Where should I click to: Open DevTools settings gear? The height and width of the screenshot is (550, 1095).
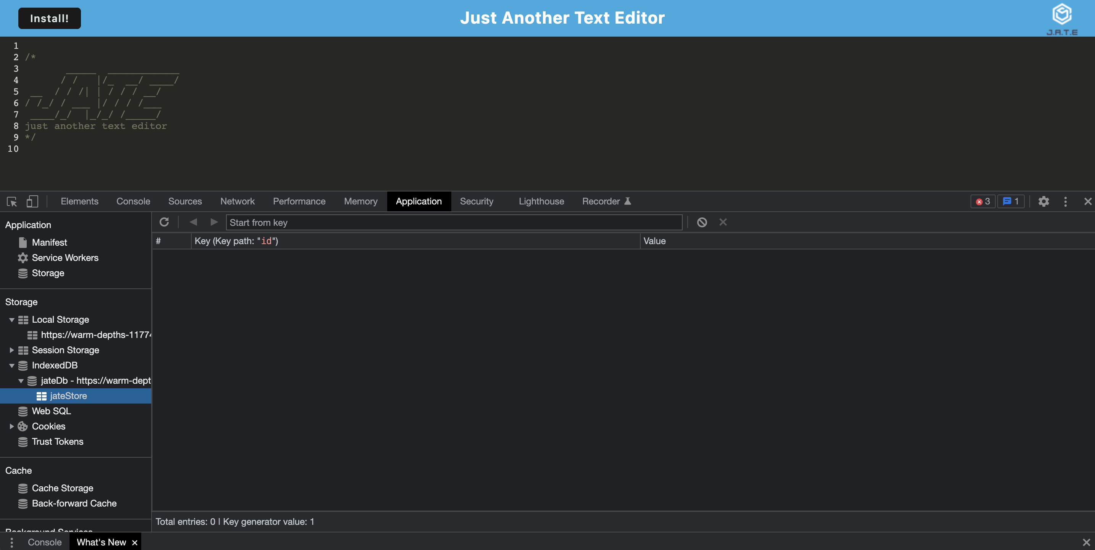coord(1043,201)
